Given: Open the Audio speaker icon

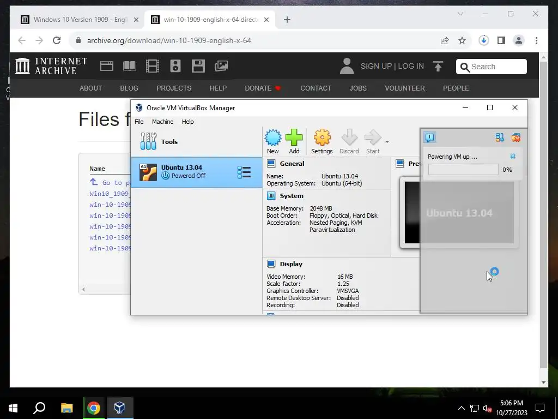Looking at the screenshot, I should coord(175,66).
